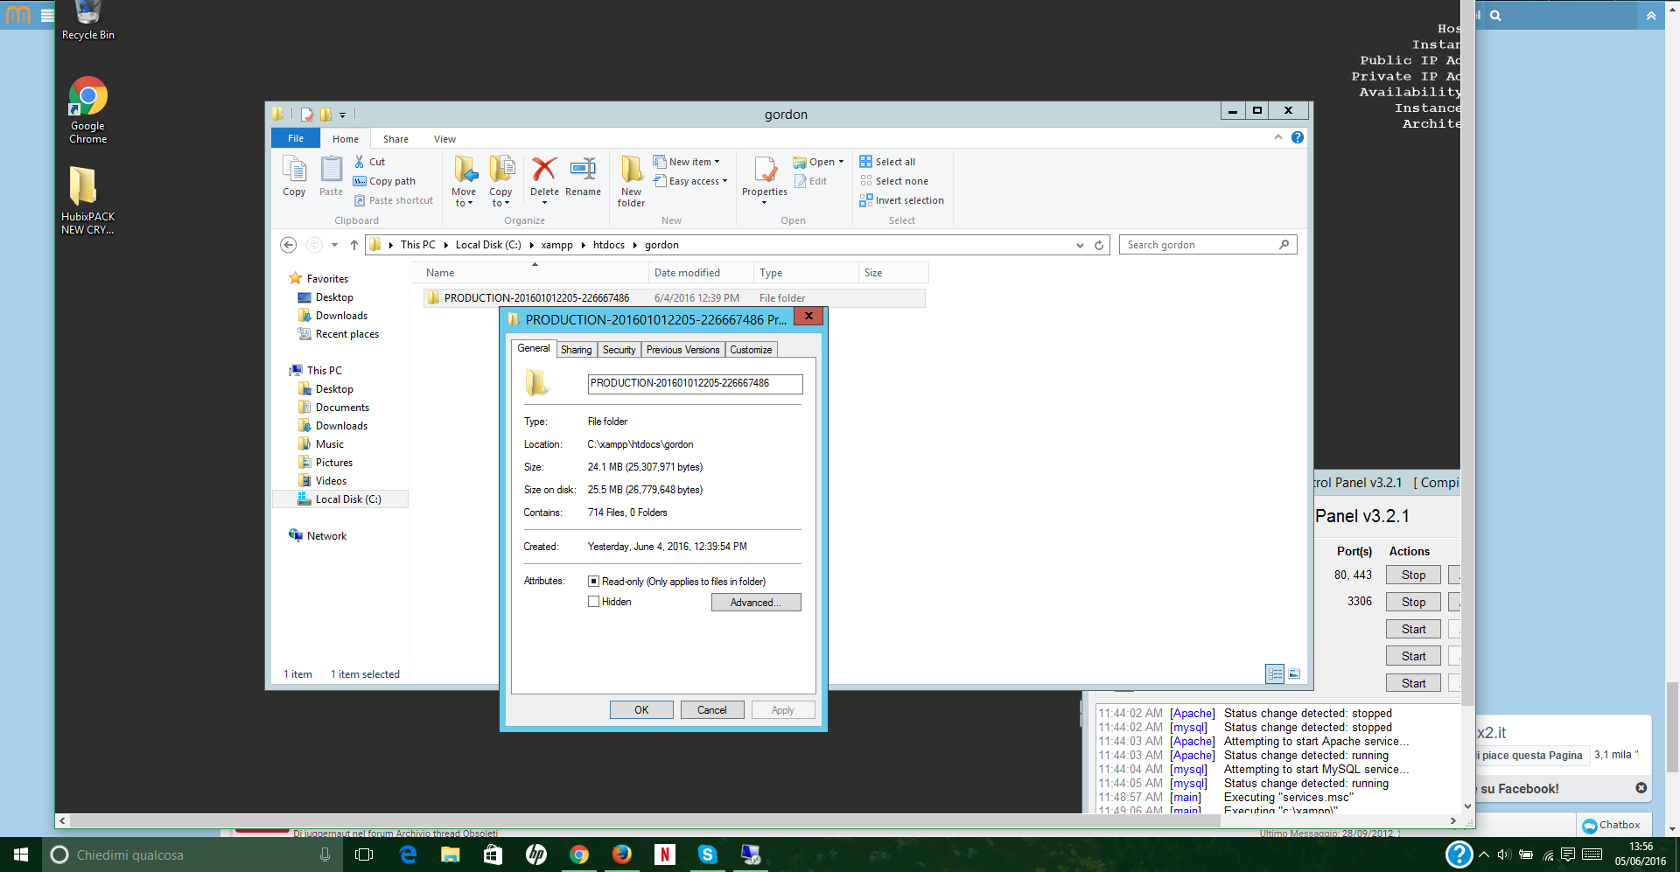1680x872 pixels.
Task: Switch to the Share ribbon tab
Action: [x=395, y=139]
